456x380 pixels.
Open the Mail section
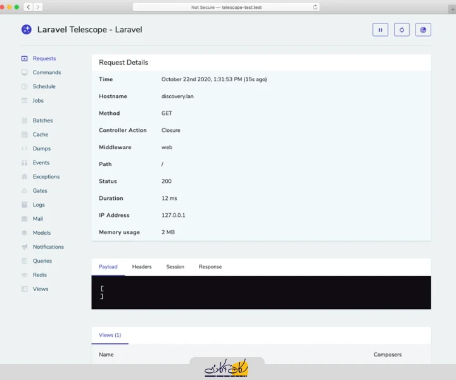pos(38,219)
